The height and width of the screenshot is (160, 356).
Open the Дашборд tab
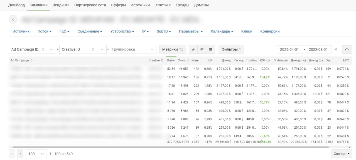click(x=16, y=5)
